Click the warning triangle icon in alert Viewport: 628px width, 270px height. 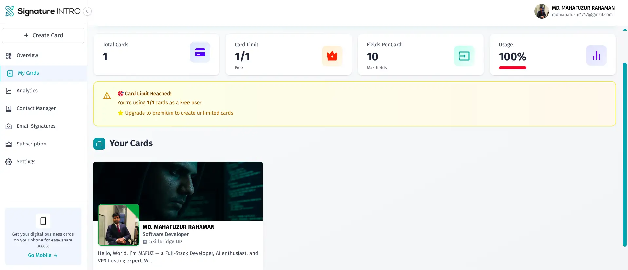tap(107, 96)
